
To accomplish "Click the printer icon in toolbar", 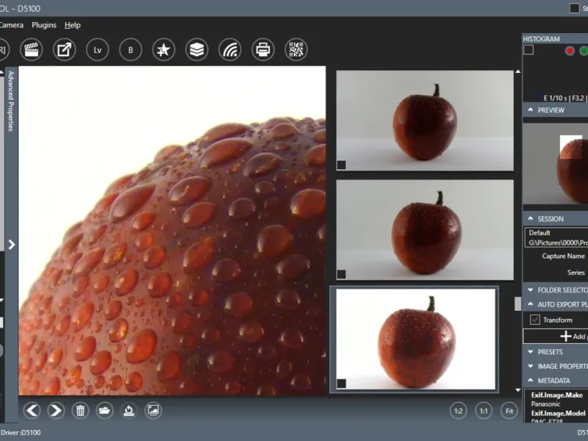I will pos(263,49).
